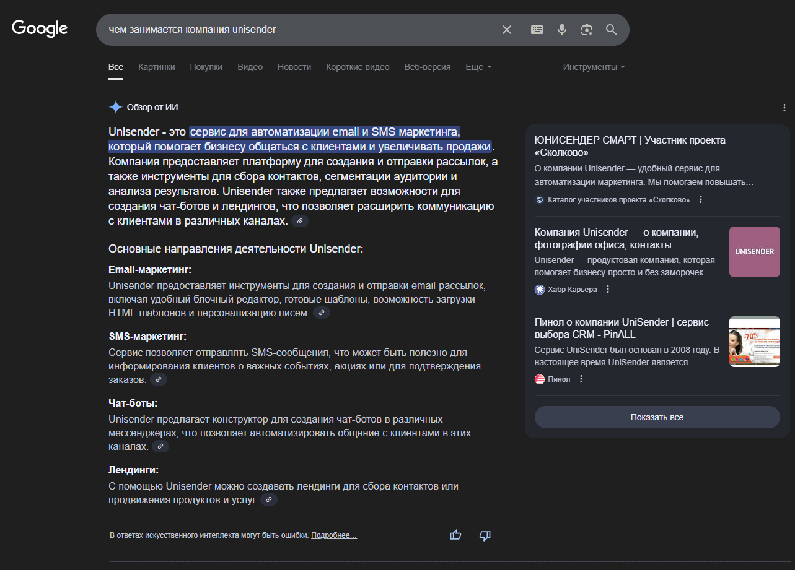Click the highlighted text about email и SMS маркетинга

pyautogui.click(x=301, y=139)
